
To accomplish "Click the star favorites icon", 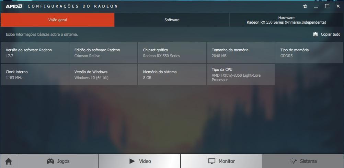I will click(305, 7).
